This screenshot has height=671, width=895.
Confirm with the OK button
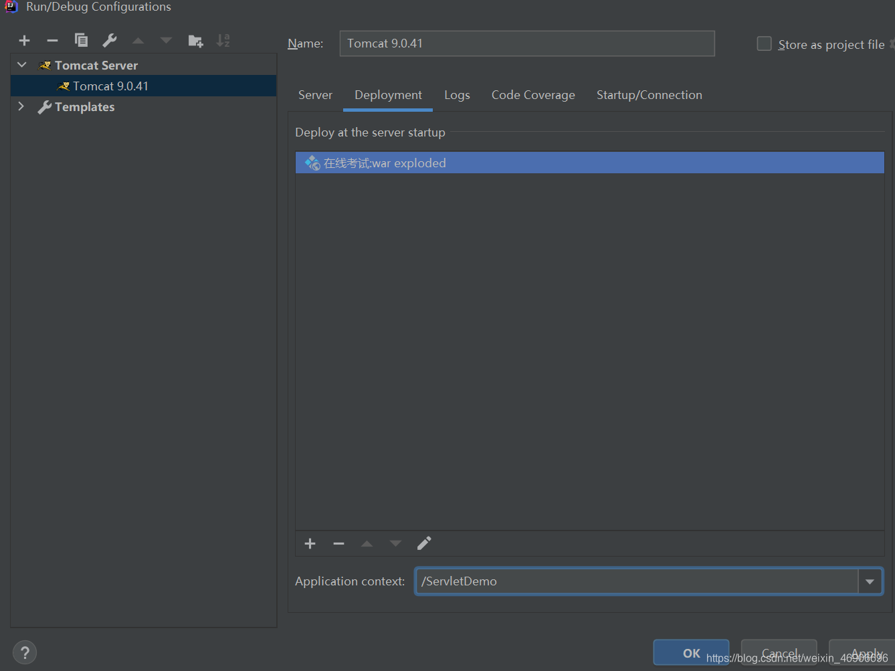click(691, 653)
